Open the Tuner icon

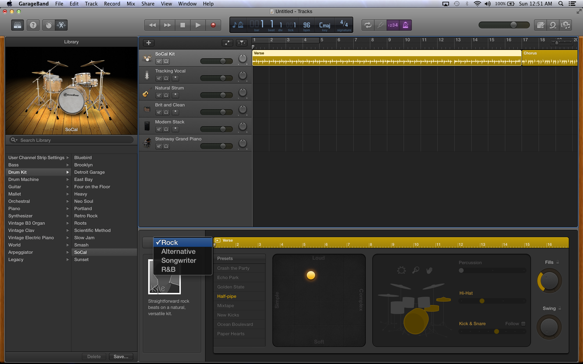[380, 25]
